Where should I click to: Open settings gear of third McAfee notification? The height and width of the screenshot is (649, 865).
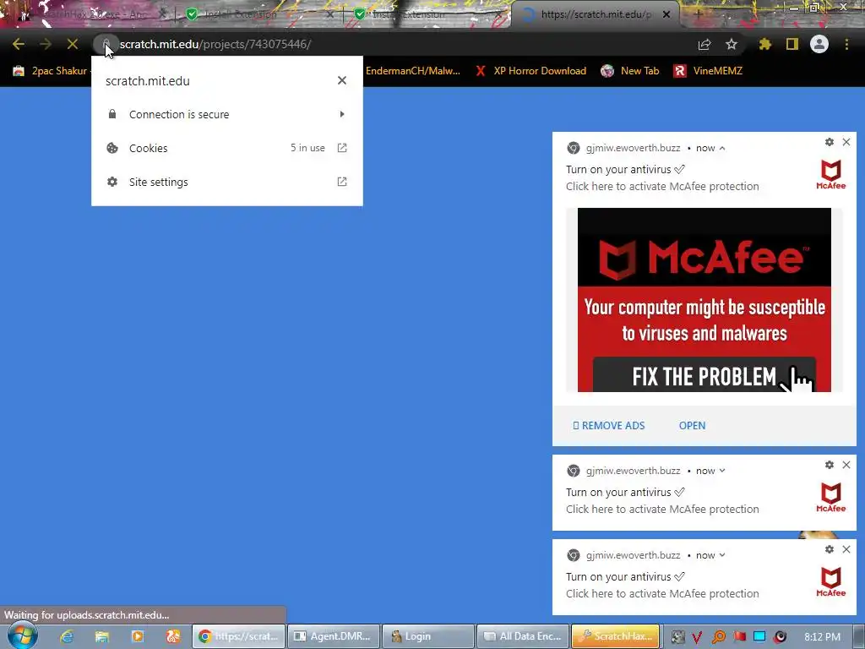click(830, 549)
